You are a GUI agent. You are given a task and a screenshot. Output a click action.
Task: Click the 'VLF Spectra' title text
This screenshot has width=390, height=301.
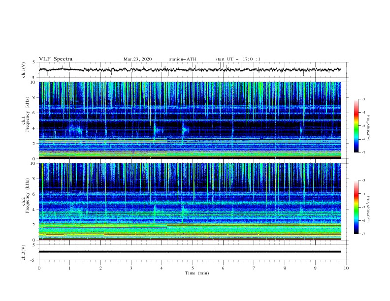click(56, 59)
